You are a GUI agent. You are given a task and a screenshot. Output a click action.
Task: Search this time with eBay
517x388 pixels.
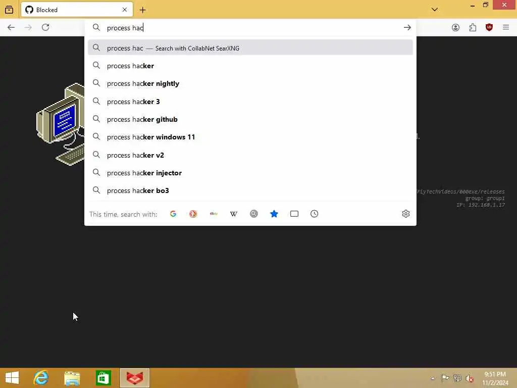214,214
